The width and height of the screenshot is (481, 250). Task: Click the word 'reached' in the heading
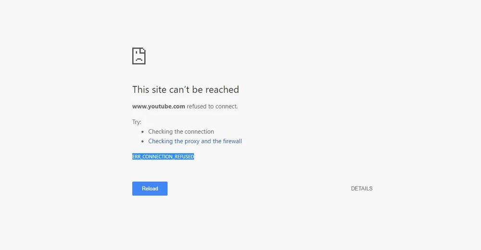[222, 90]
